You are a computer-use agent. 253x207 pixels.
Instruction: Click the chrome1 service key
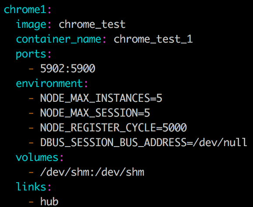[x=25, y=10]
